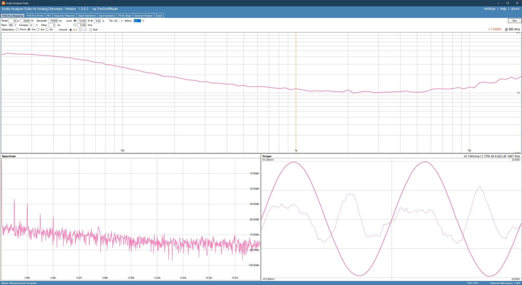
Task: Select the level in Vrms radio button
Action: (75, 25)
